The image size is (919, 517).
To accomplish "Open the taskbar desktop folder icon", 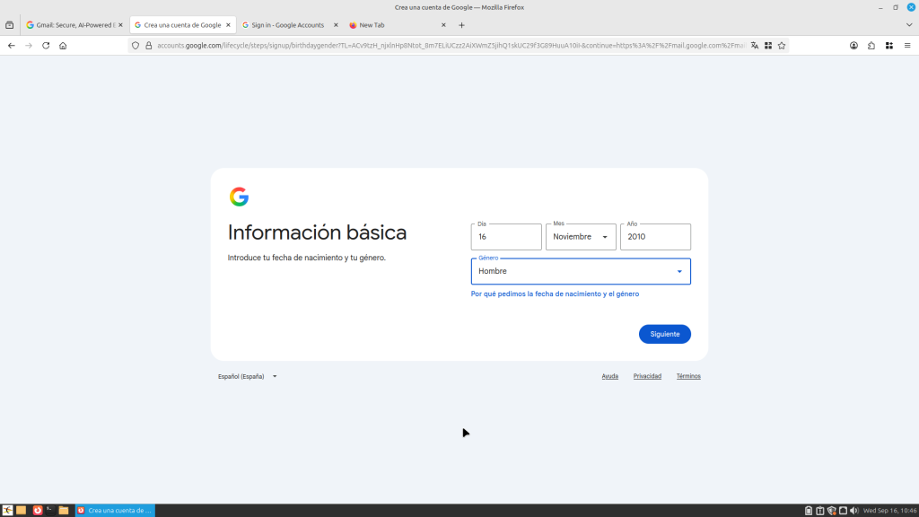I will (x=22, y=511).
